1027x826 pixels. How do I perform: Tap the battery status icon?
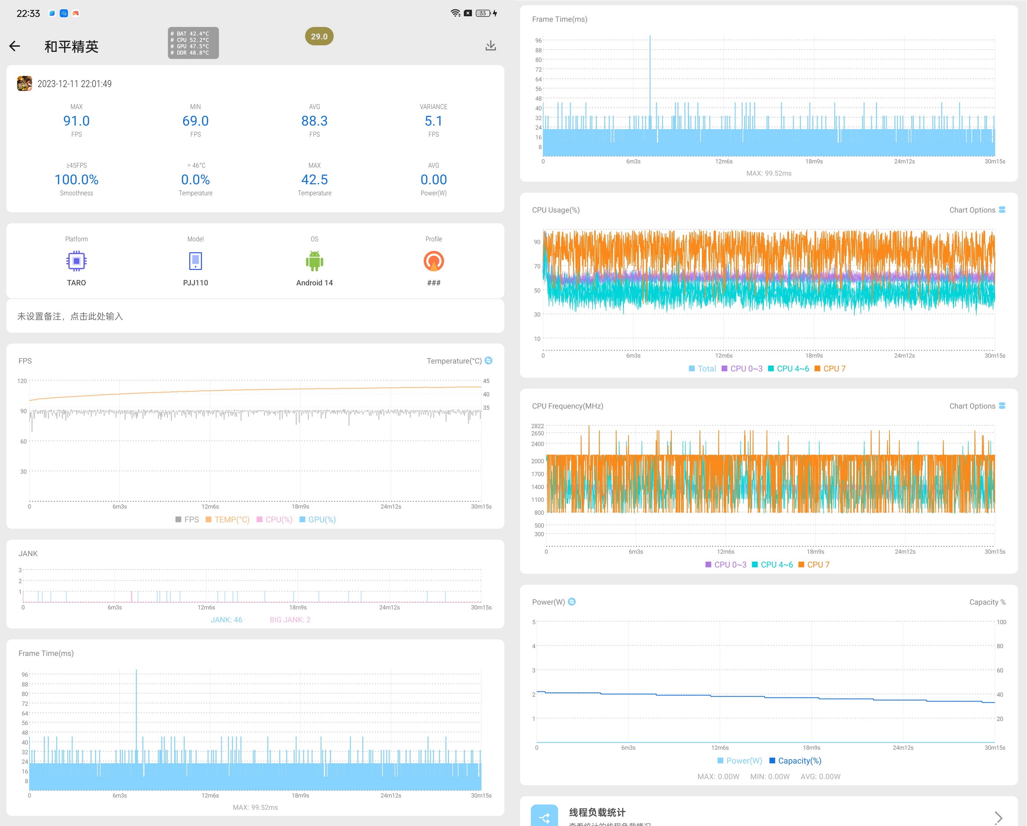483,13
